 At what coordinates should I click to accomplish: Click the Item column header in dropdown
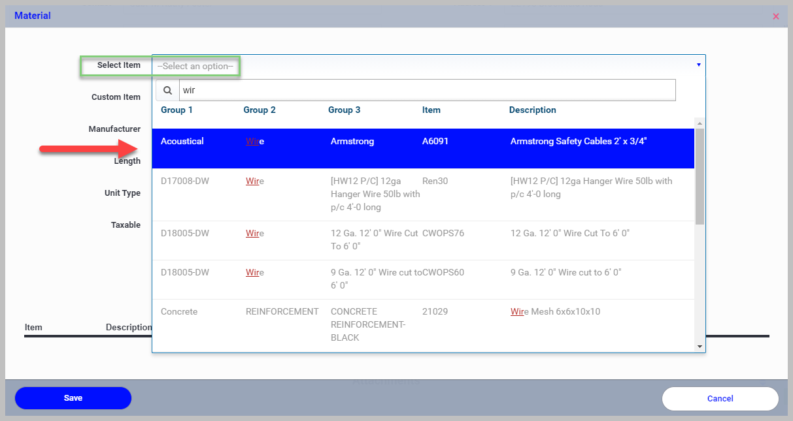click(431, 110)
